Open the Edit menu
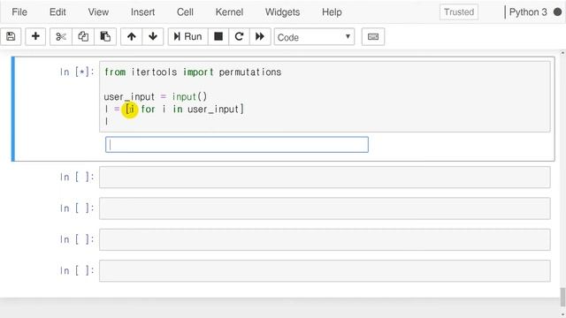 [57, 11]
